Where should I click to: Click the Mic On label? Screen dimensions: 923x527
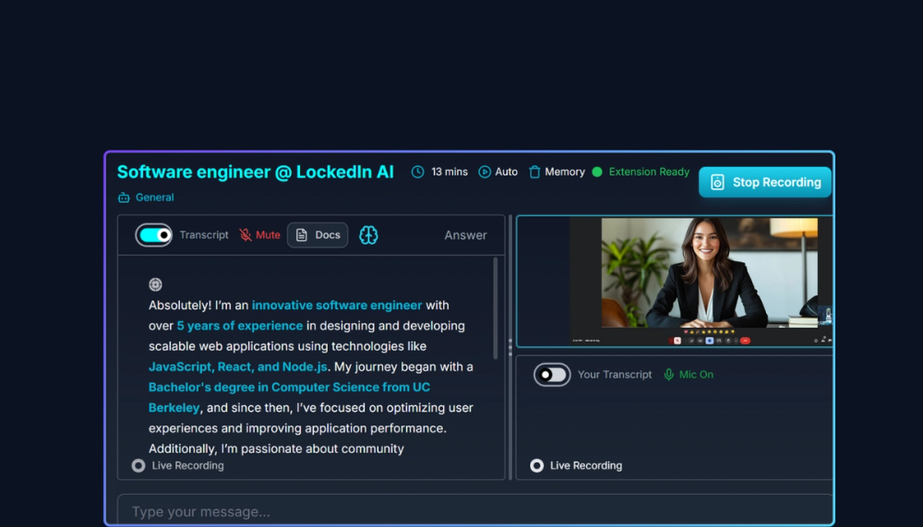tap(696, 375)
